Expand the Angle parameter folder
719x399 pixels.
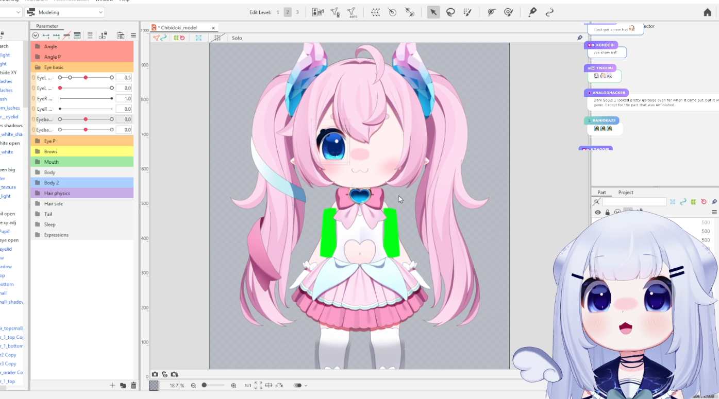point(82,46)
